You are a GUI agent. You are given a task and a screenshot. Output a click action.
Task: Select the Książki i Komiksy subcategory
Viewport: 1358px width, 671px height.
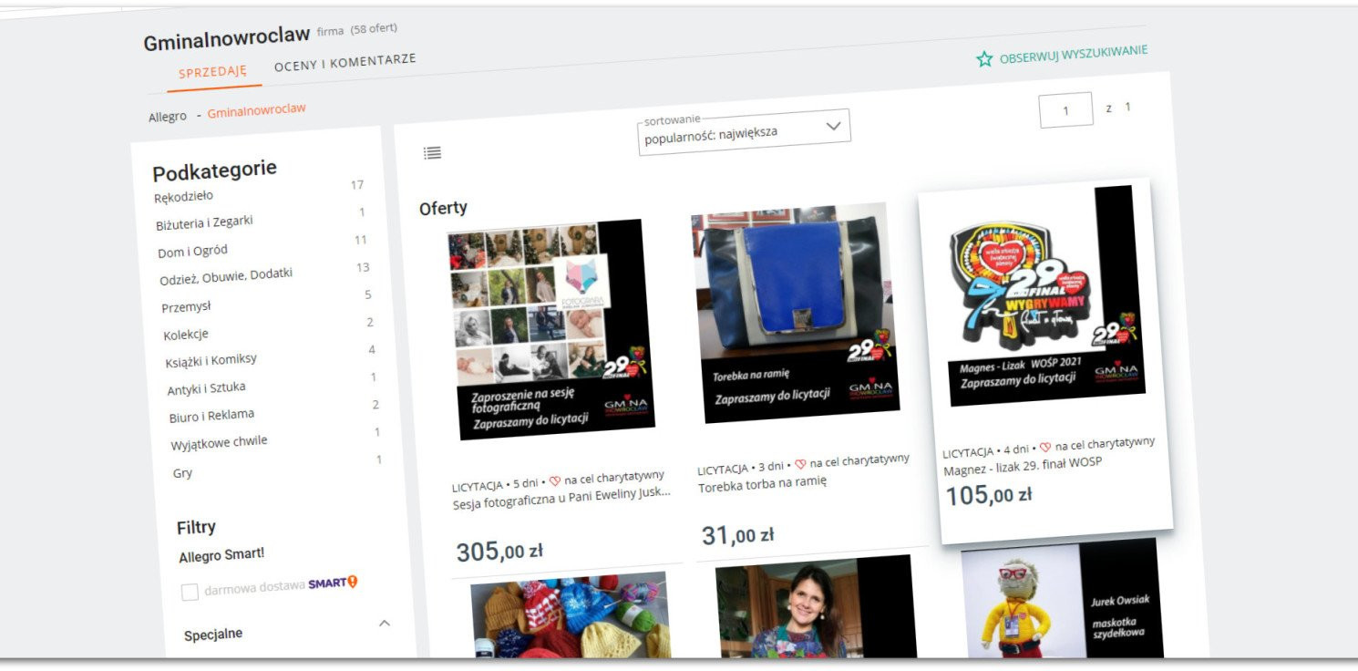(211, 360)
